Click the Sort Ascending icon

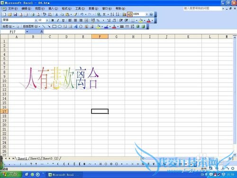click(x=112, y=14)
